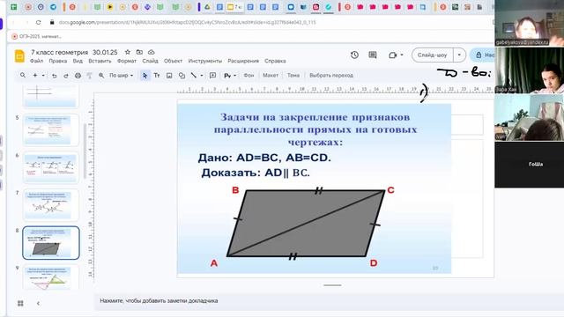
Task: Reload the browser page
Action: 39,22
